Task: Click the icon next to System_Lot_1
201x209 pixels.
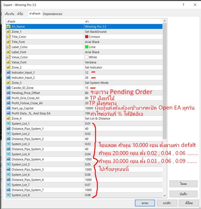Action: [x=8, y=124]
